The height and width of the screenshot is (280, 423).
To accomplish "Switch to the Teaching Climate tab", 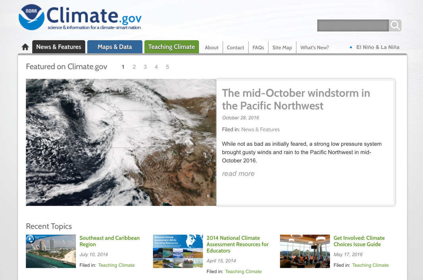I will point(171,47).
